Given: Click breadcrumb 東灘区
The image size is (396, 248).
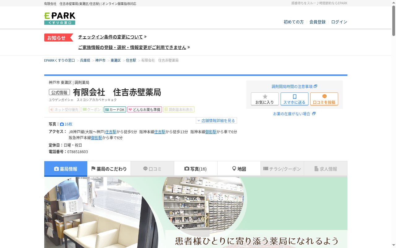Looking at the screenshot, I should [x=116, y=60].
